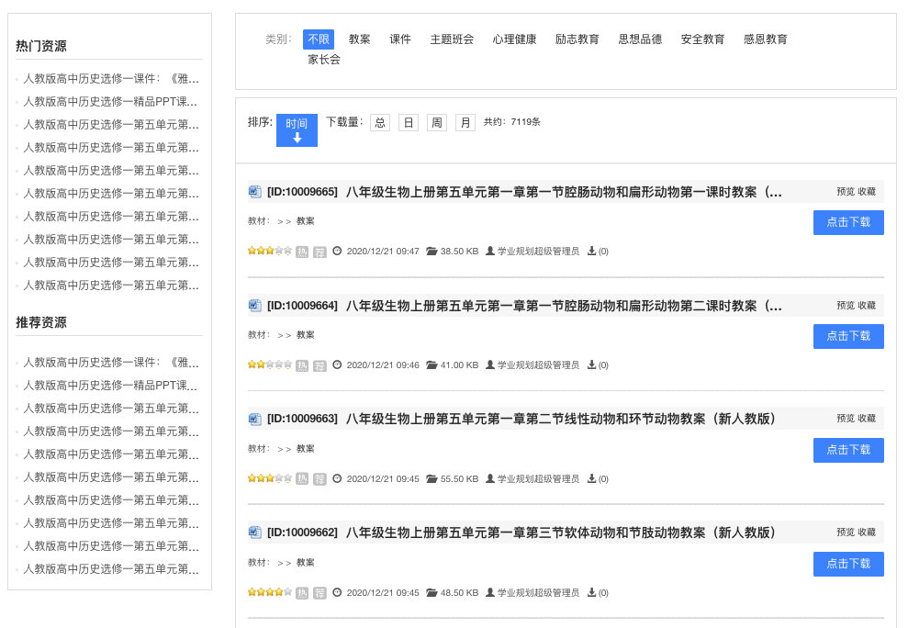Select 总 total download count sorting
This screenshot has width=908, height=628.
380,122
